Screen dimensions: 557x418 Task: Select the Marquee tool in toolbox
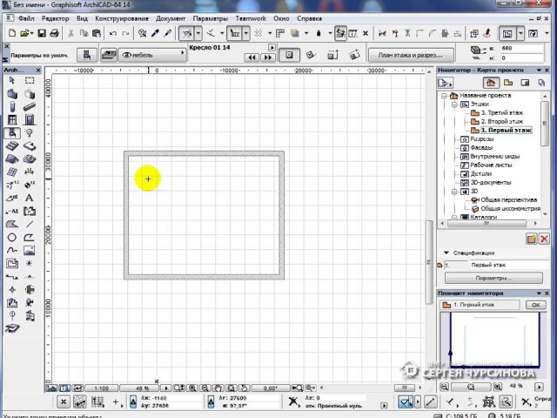pyautogui.click(x=30, y=80)
